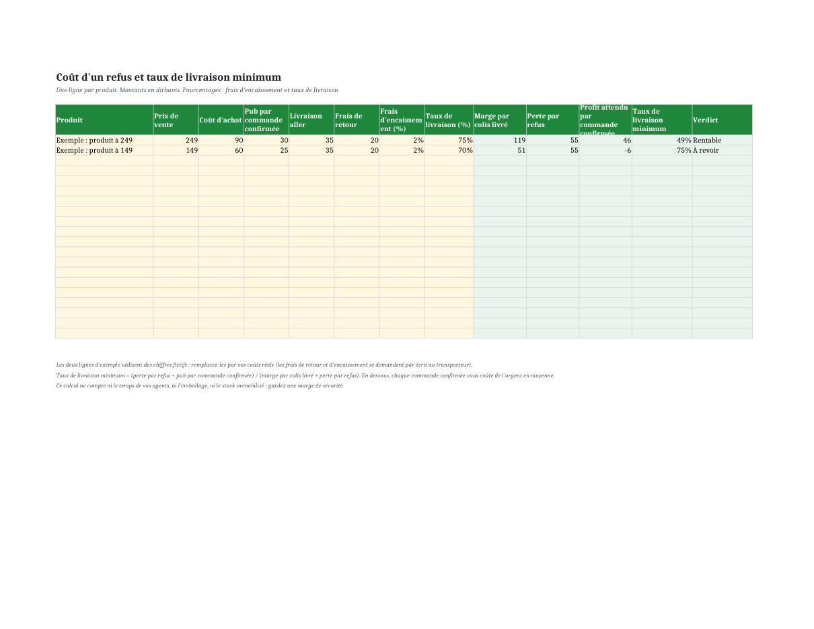
Task: Click Frais de retour value for produit à 149
Action: 357,151
